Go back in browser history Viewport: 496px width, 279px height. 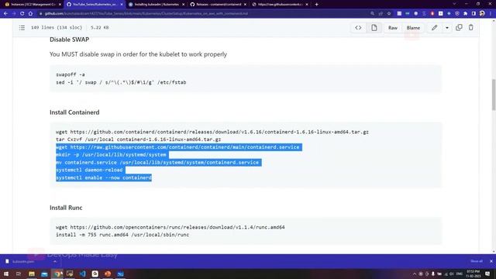5,14
